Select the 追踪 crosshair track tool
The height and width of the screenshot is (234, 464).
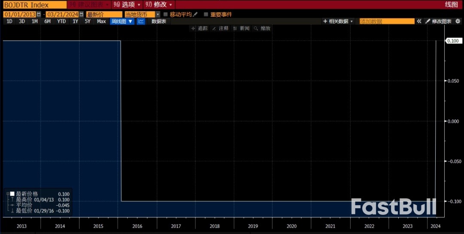[x=199, y=28]
